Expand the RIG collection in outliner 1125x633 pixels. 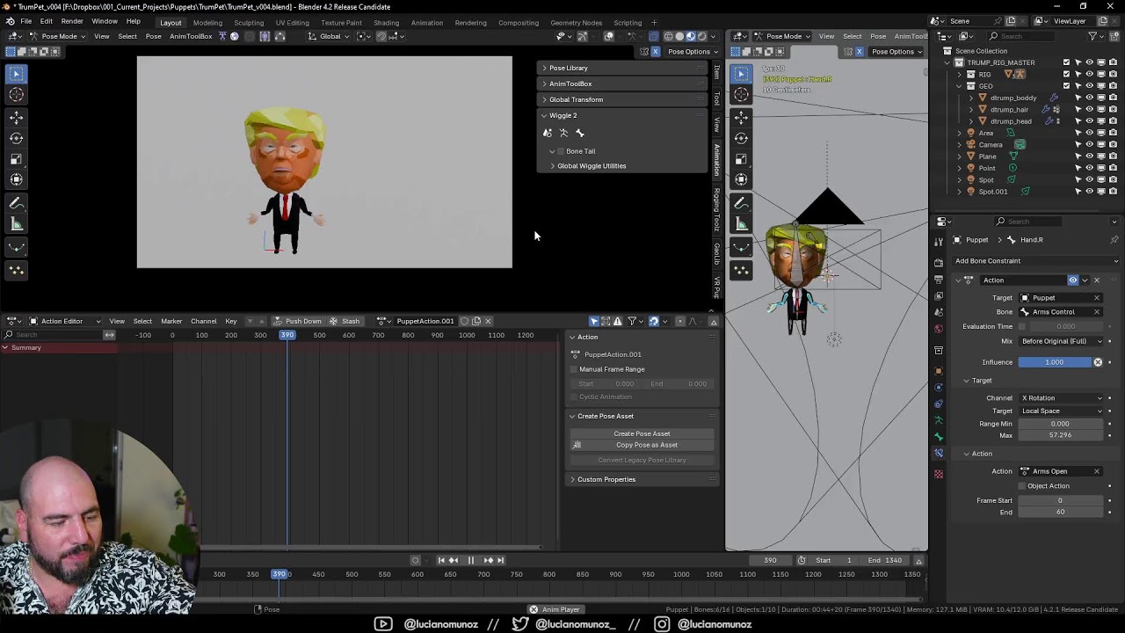960,74
